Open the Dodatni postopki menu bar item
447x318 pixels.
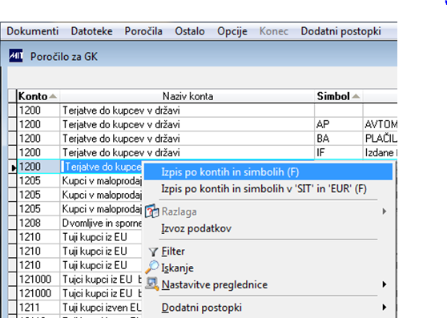340,31
